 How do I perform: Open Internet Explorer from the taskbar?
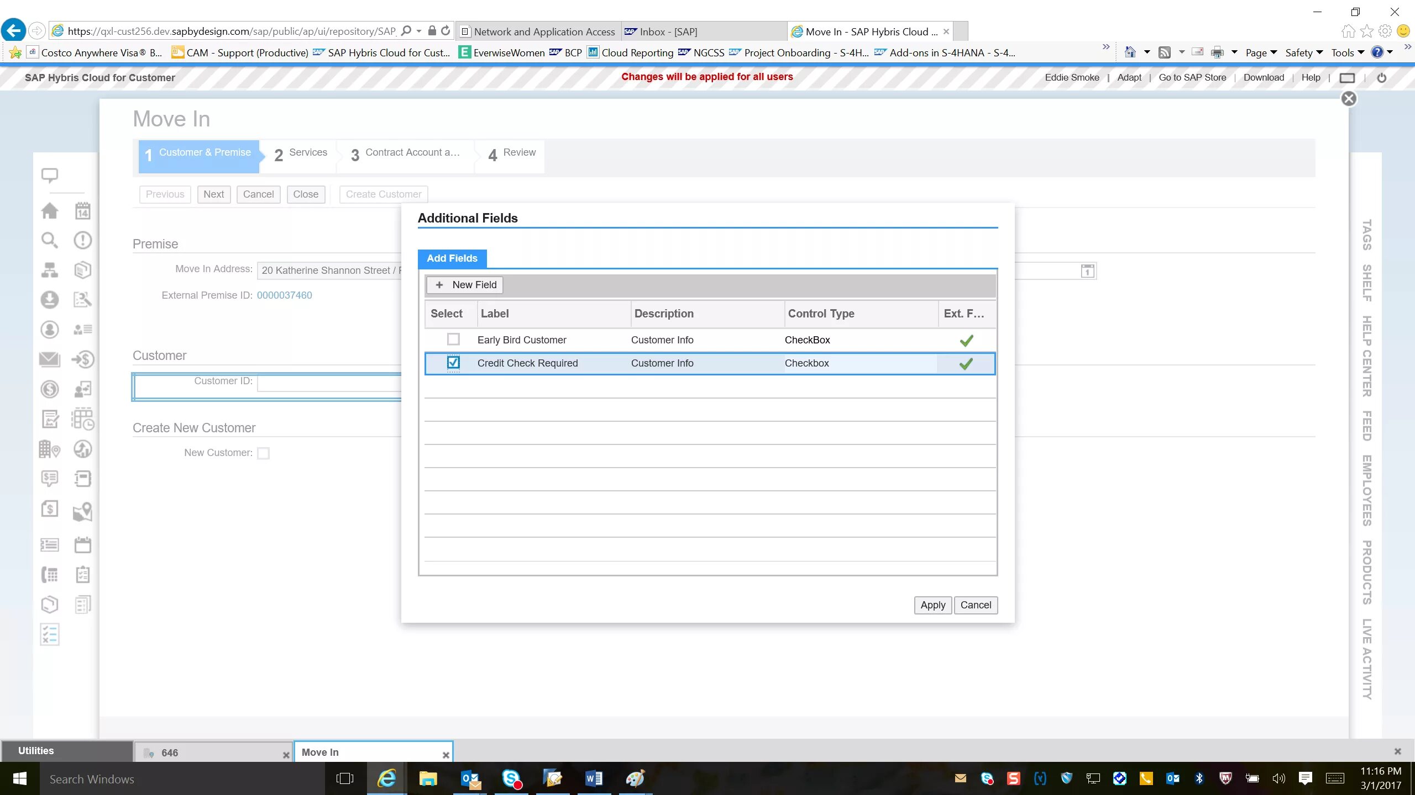pos(386,778)
